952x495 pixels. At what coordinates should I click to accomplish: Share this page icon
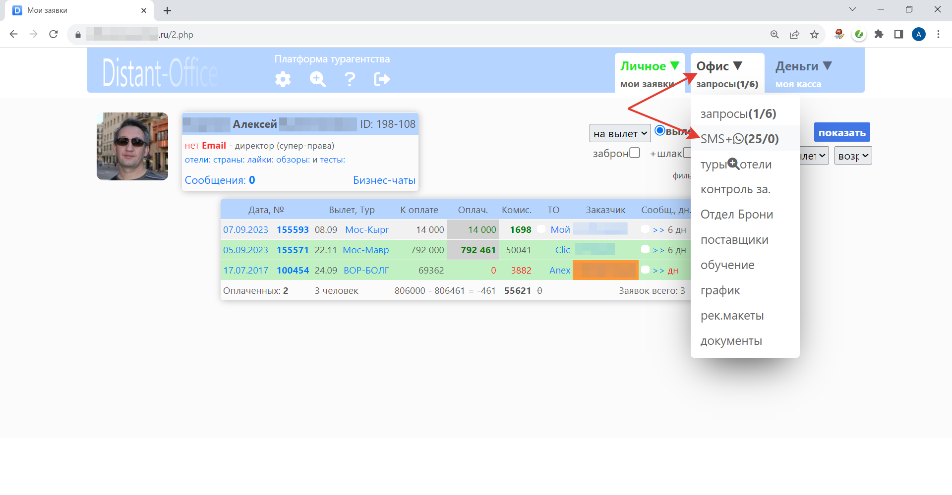pyautogui.click(x=794, y=34)
